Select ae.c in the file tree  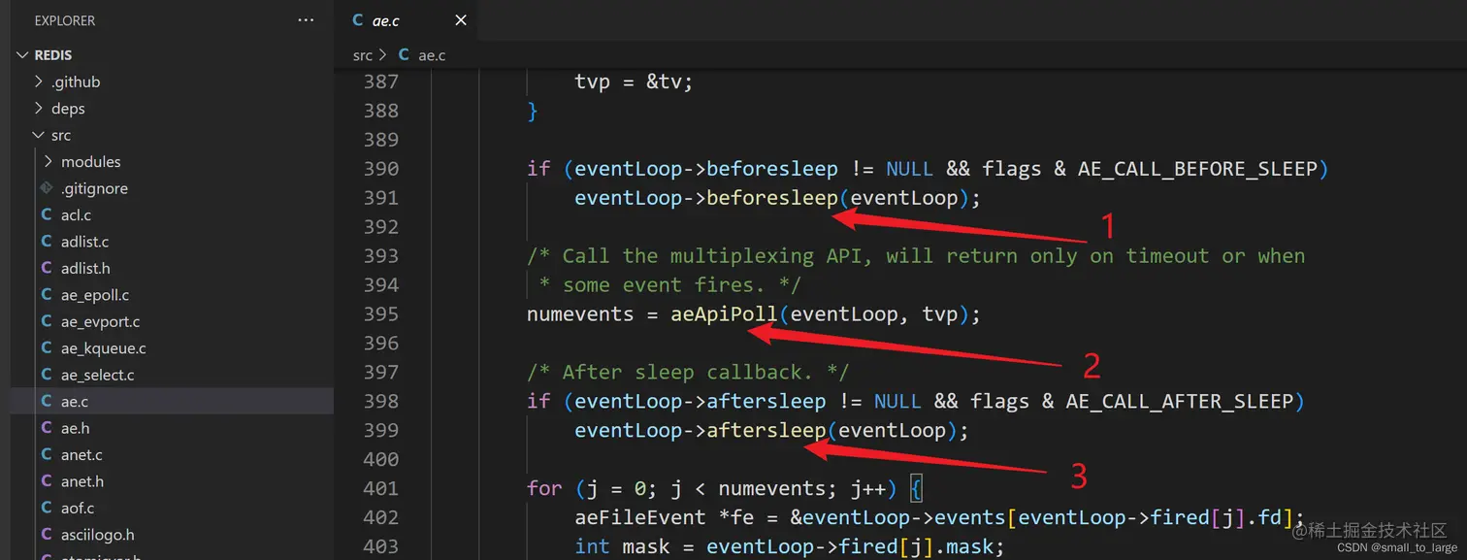tap(172, 401)
